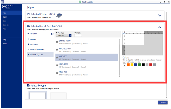Click the Back to Home arrow icon
The image size is (171, 109).
pyautogui.click(x=4, y=7)
